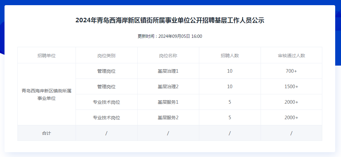Click 管理岗位 in the 基层治理1 row
This screenshot has width=341, height=157.
(x=107, y=71)
